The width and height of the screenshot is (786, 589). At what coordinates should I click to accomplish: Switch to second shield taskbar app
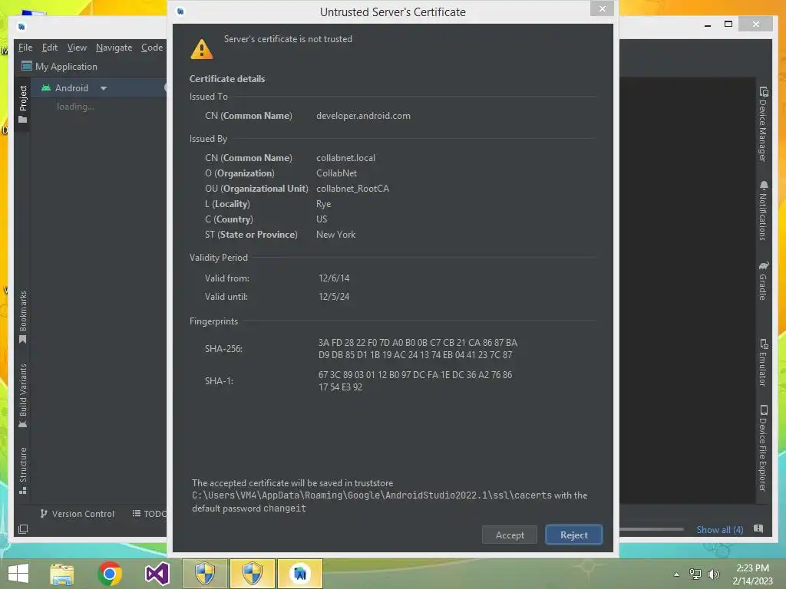(252, 574)
